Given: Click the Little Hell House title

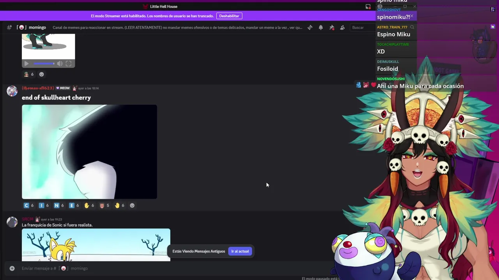Looking at the screenshot, I should (x=164, y=7).
